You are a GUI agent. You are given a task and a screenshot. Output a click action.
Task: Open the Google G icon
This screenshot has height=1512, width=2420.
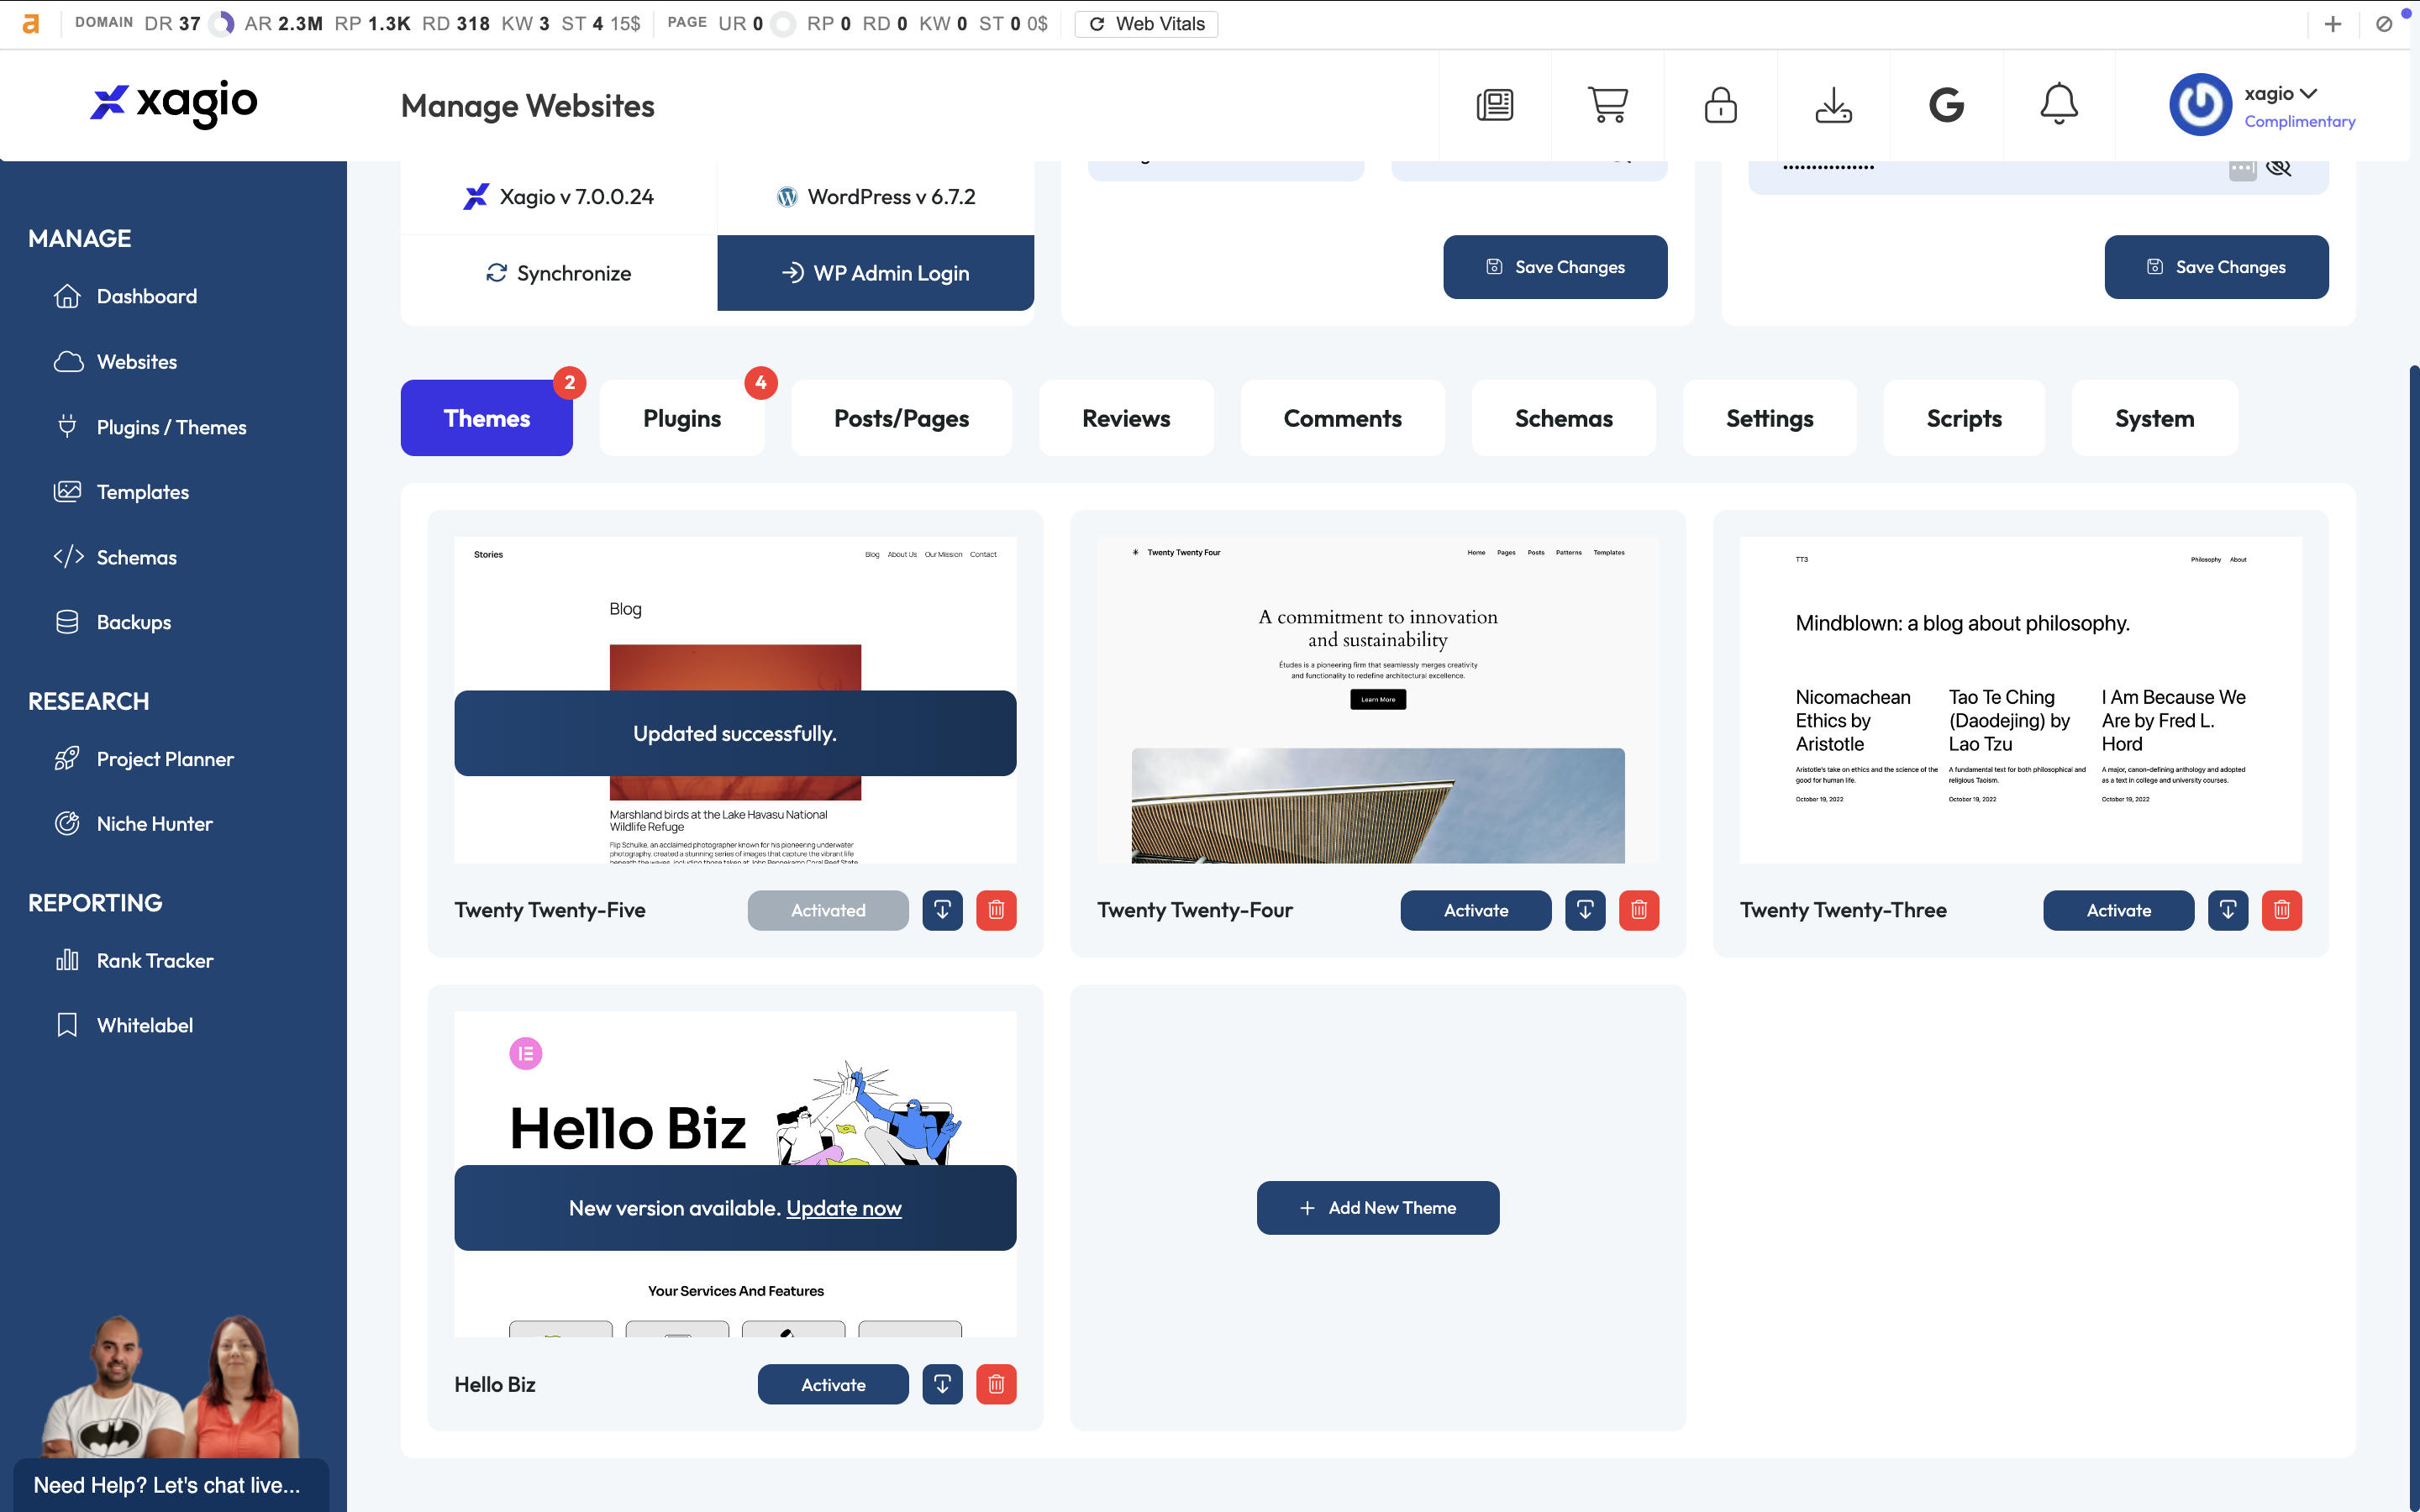click(x=1946, y=105)
